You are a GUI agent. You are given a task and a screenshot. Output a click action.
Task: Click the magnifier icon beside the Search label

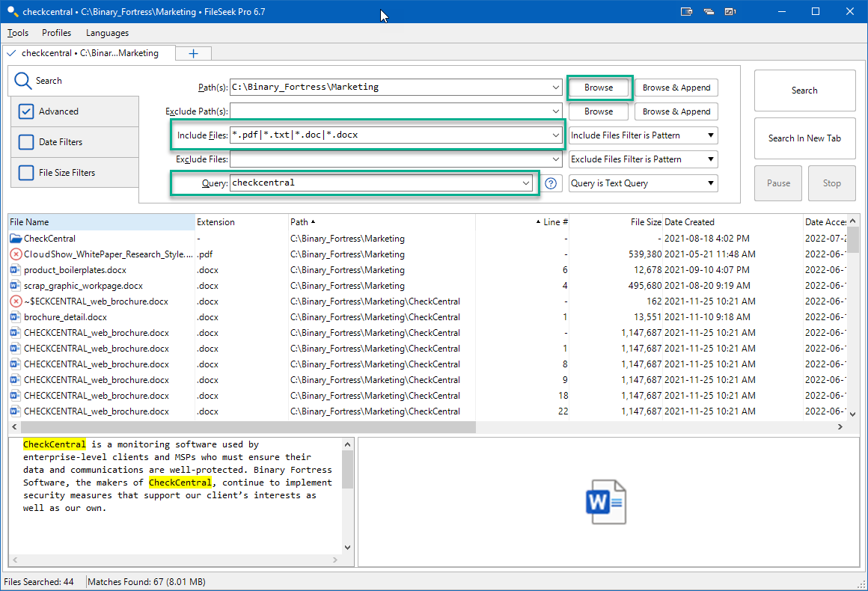(22, 81)
